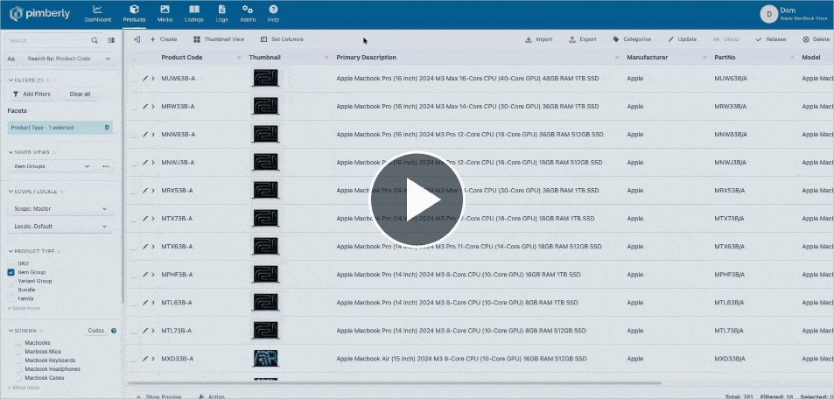Tick the Macbooks schema checkbox
Image resolution: width=834 pixels, height=399 pixels.
tap(18, 343)
